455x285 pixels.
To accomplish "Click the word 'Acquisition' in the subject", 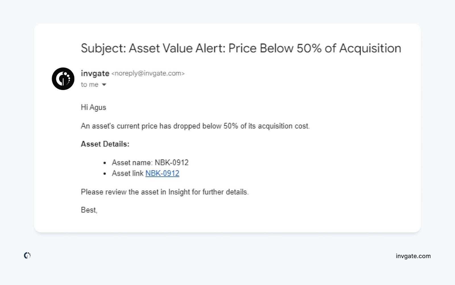I will (370, 48).
